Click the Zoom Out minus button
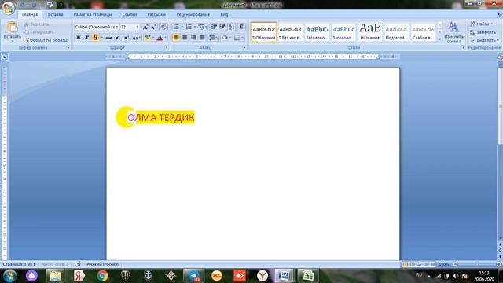Image resolution: width=503 pixels, height=283 pixels. 455,264
